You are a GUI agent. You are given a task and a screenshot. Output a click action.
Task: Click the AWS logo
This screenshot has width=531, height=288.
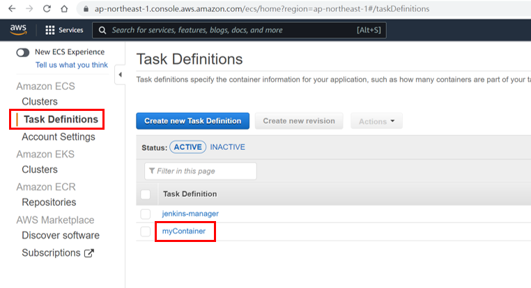point(18,30)
